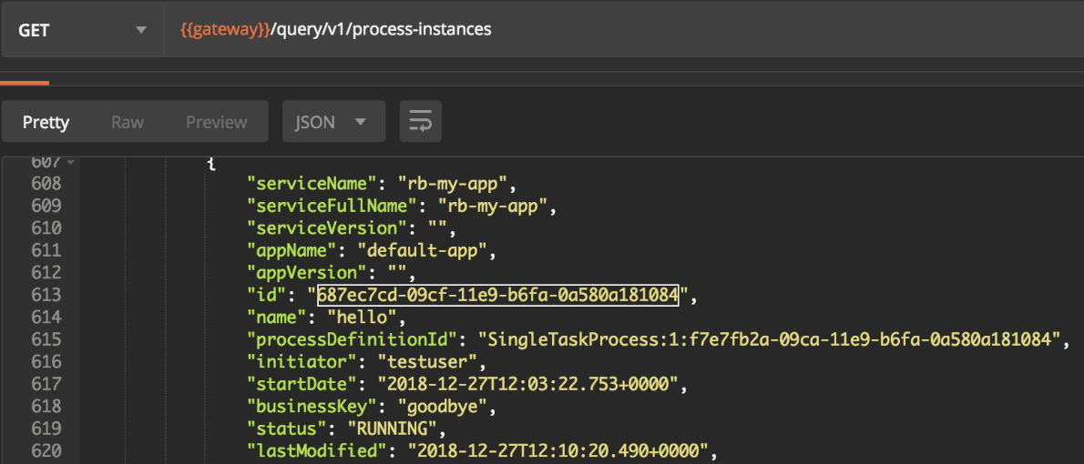This screenshot has width=1084, height=464.
Task: Click the "appVersion" key
Action: pyautogui.click(x=308, y=272)
